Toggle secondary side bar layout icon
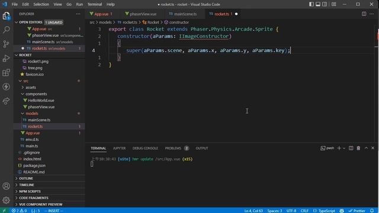Image resolution: width=379 pixels, height=213 pixels. [x=325, y=4]
